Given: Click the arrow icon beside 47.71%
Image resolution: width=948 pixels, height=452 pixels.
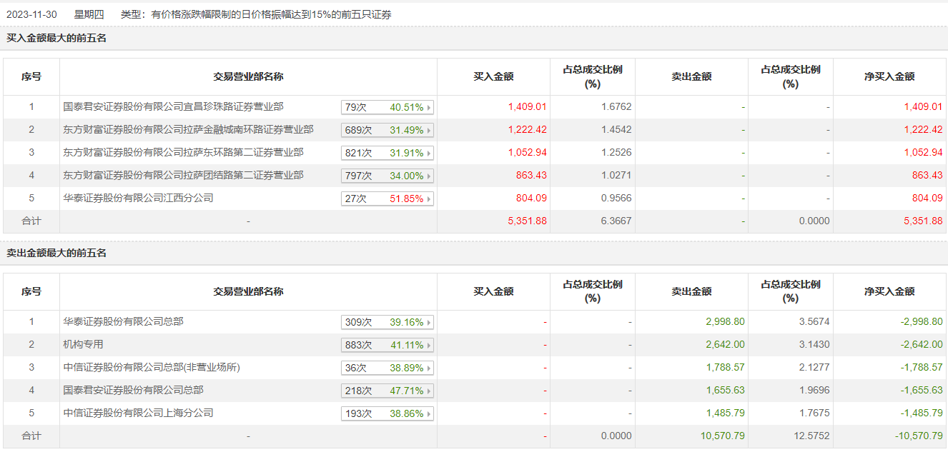Looking at the screenshot, I should tap(429, 391).
